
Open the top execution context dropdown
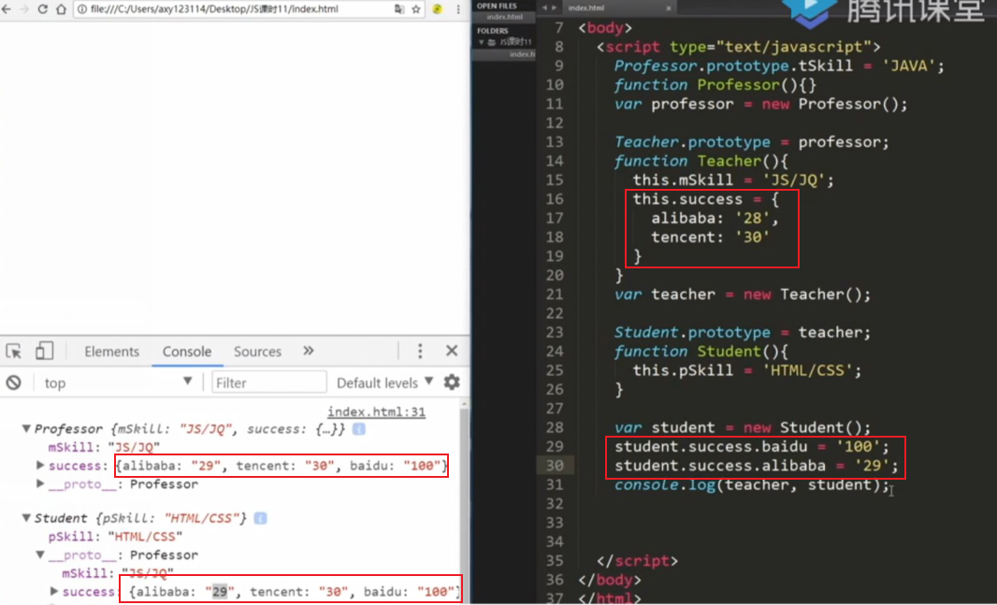tap(118, 382)
